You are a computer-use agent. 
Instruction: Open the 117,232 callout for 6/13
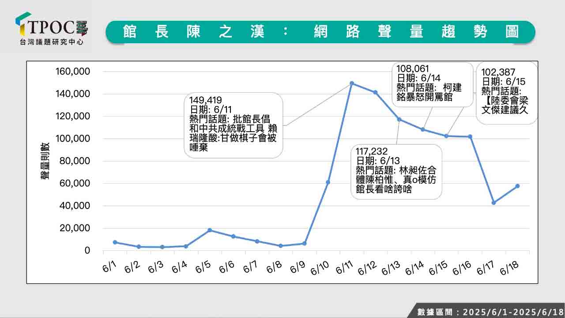click(x=396, y=171)
